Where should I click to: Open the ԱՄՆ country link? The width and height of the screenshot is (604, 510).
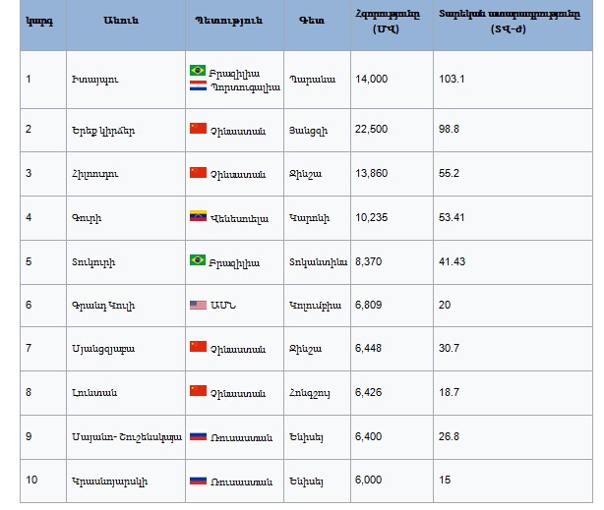point(222,306)
